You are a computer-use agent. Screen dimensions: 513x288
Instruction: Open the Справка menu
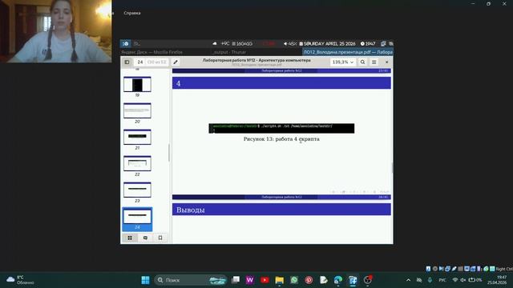(131, 13)
